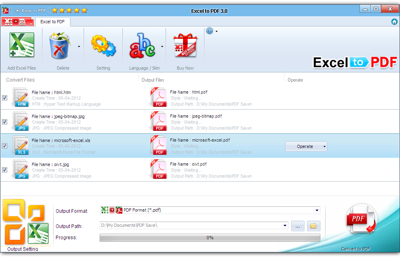Click the Output Files column header

point(153,80)
